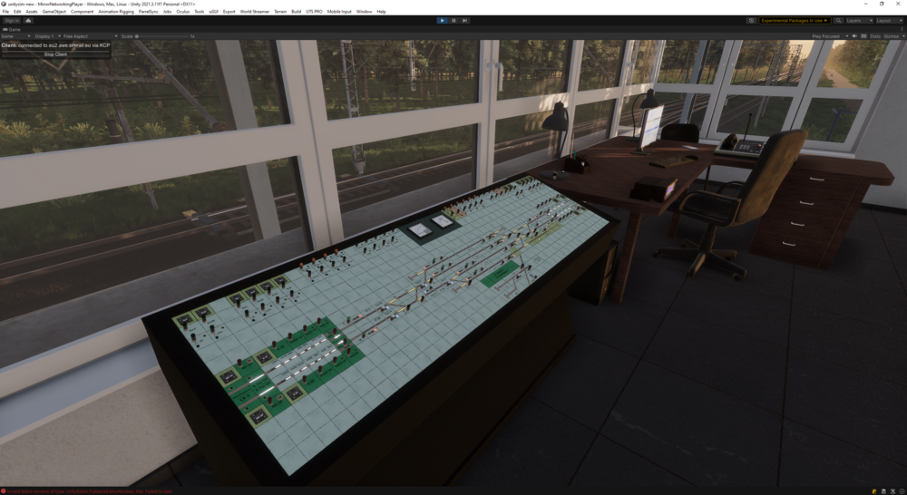Step forward one frame

tap(464, 20)
